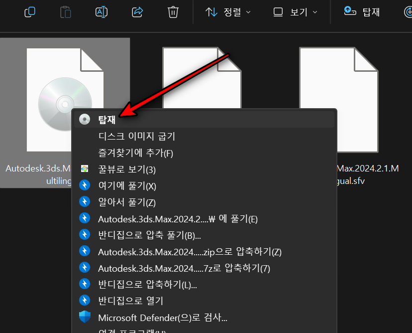Viewport: 412px width, 333px height.
Task: Click the disc icon beside the 탑재 menu entry
Action: (85, 119)
